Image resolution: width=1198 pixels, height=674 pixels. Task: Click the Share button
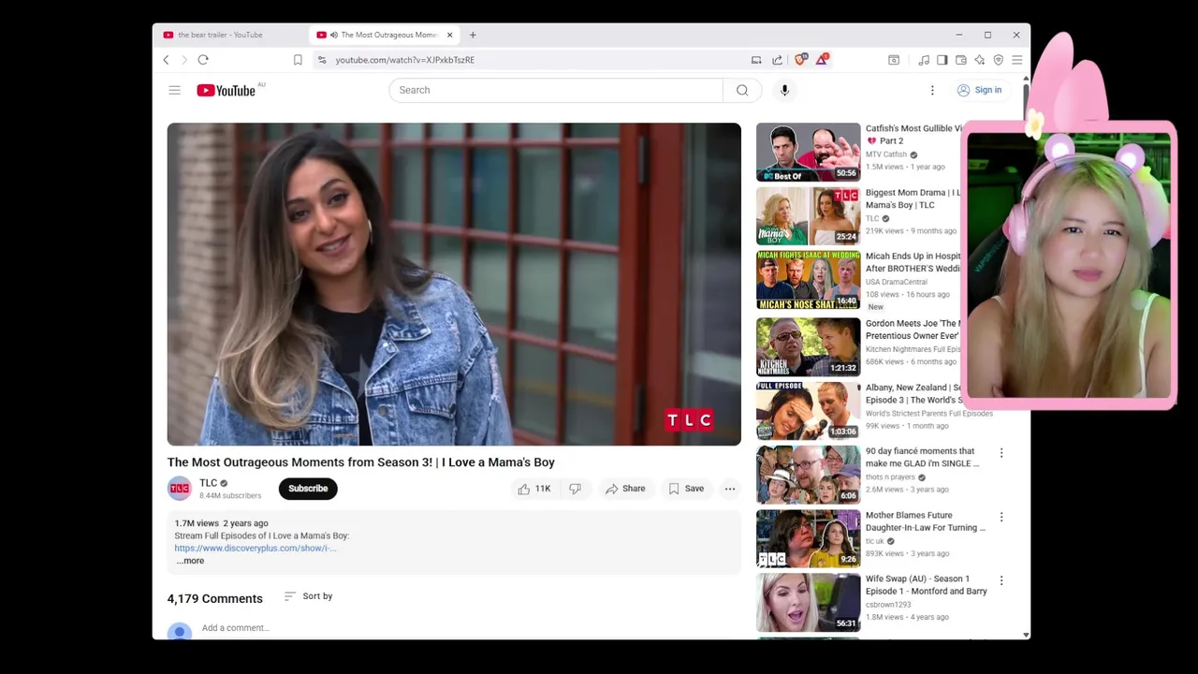tap(625, 489)
